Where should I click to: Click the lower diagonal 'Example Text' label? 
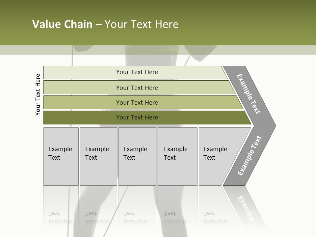[250, 155]
